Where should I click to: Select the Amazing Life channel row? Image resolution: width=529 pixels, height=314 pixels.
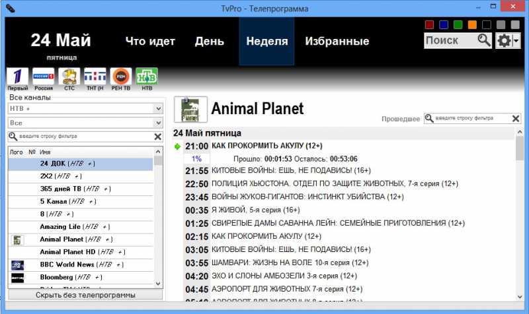coord(81,227)
